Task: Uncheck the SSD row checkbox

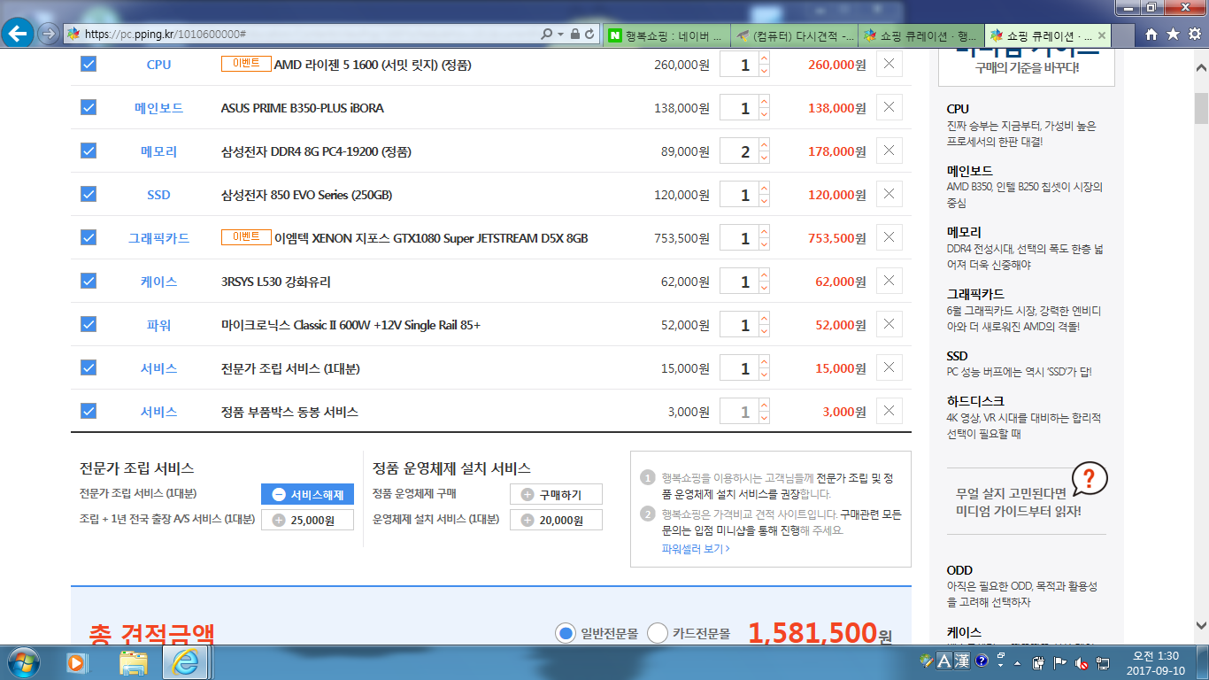Action: point(89,194)
